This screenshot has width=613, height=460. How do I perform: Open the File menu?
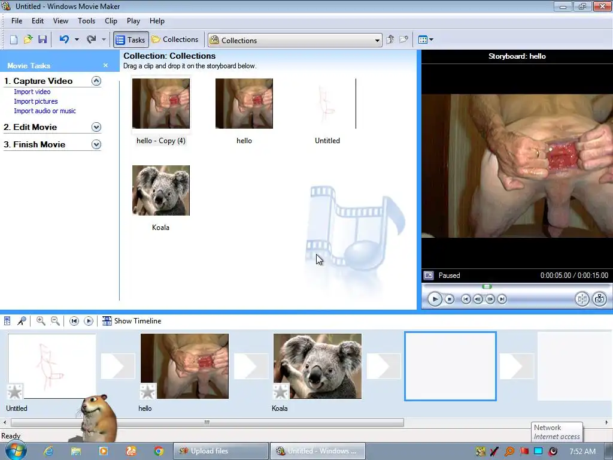(16, 21)
